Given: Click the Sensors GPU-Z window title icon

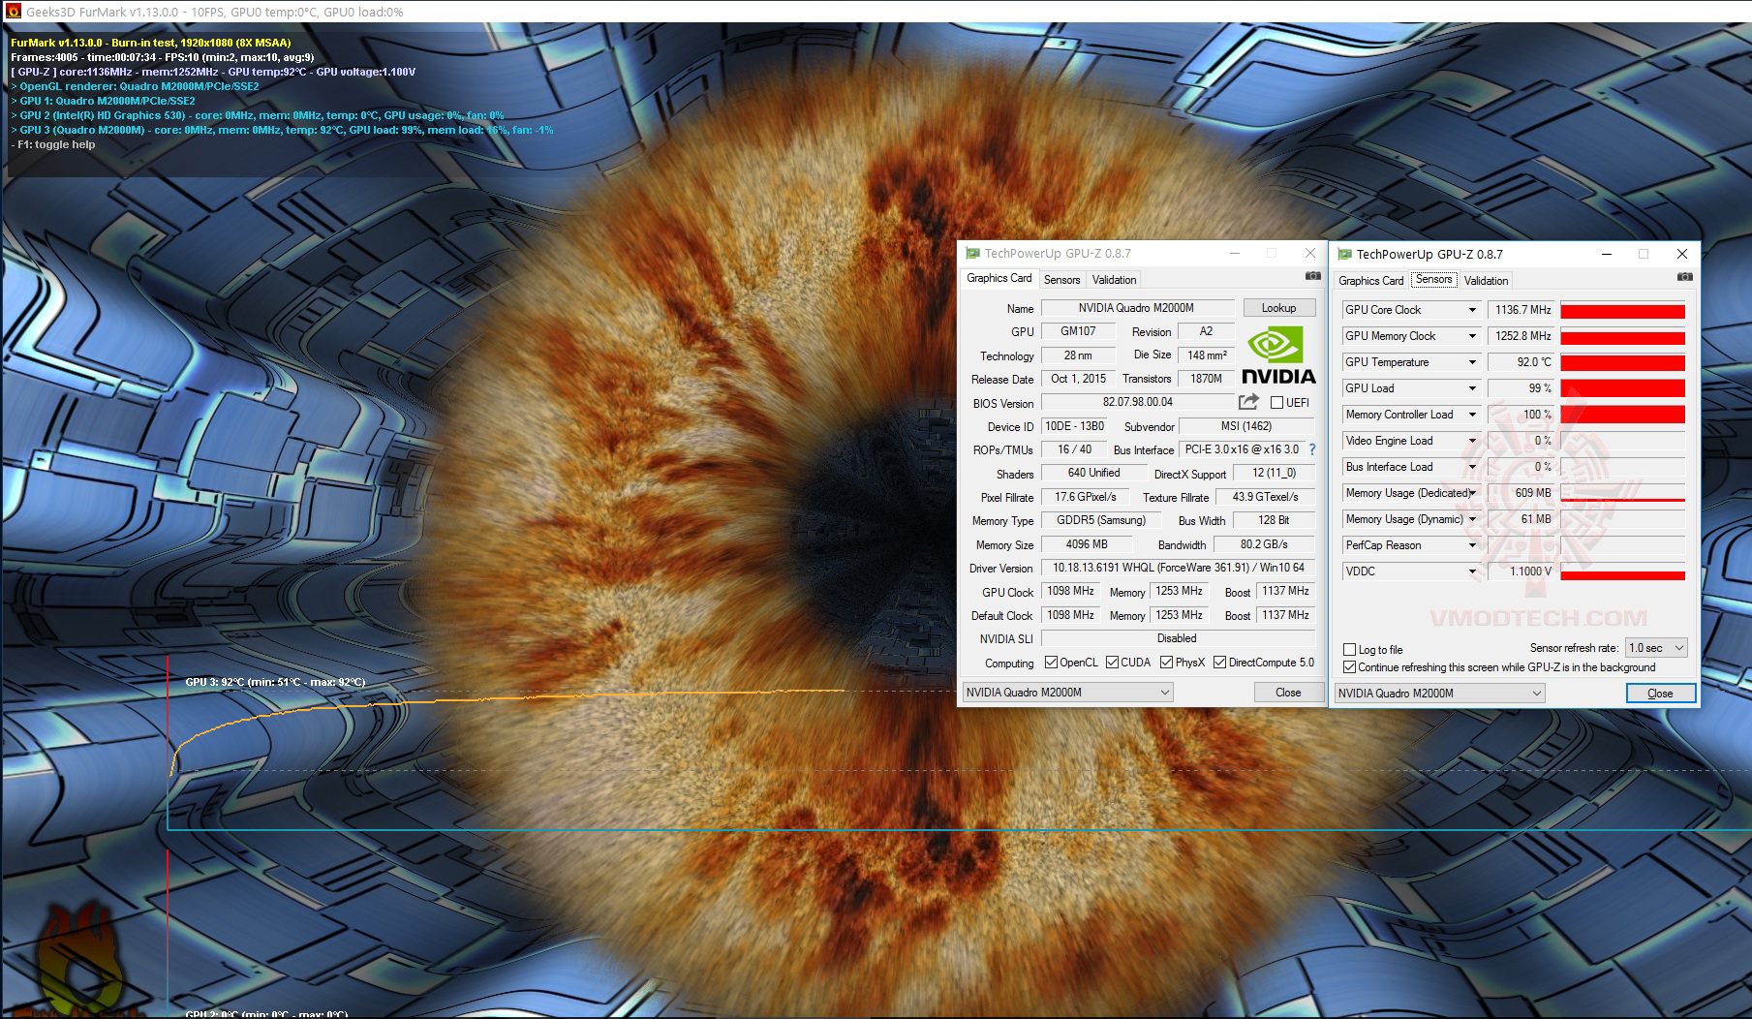Looking at the screenshot, I should tap(1344, 255).
